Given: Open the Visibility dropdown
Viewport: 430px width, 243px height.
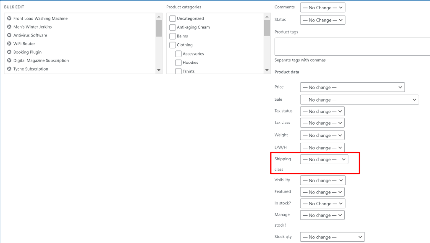Looking at the screenshot, I should coord(323,180).
